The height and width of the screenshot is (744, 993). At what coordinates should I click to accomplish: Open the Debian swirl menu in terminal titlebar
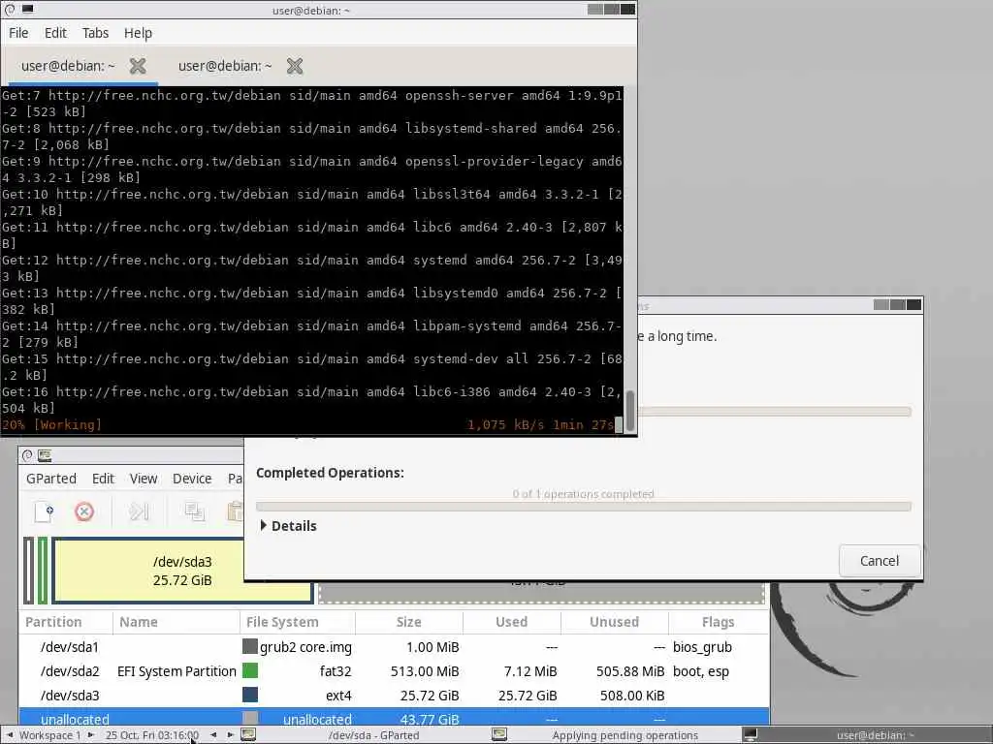(x=10, y=10)
